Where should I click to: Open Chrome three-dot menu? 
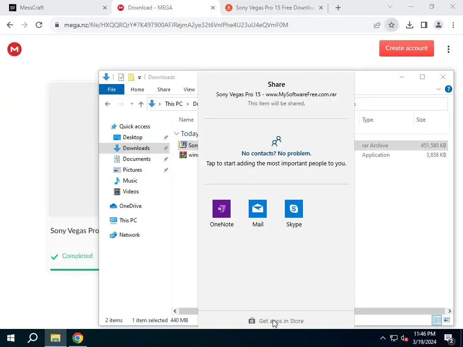tap(453, 25)
